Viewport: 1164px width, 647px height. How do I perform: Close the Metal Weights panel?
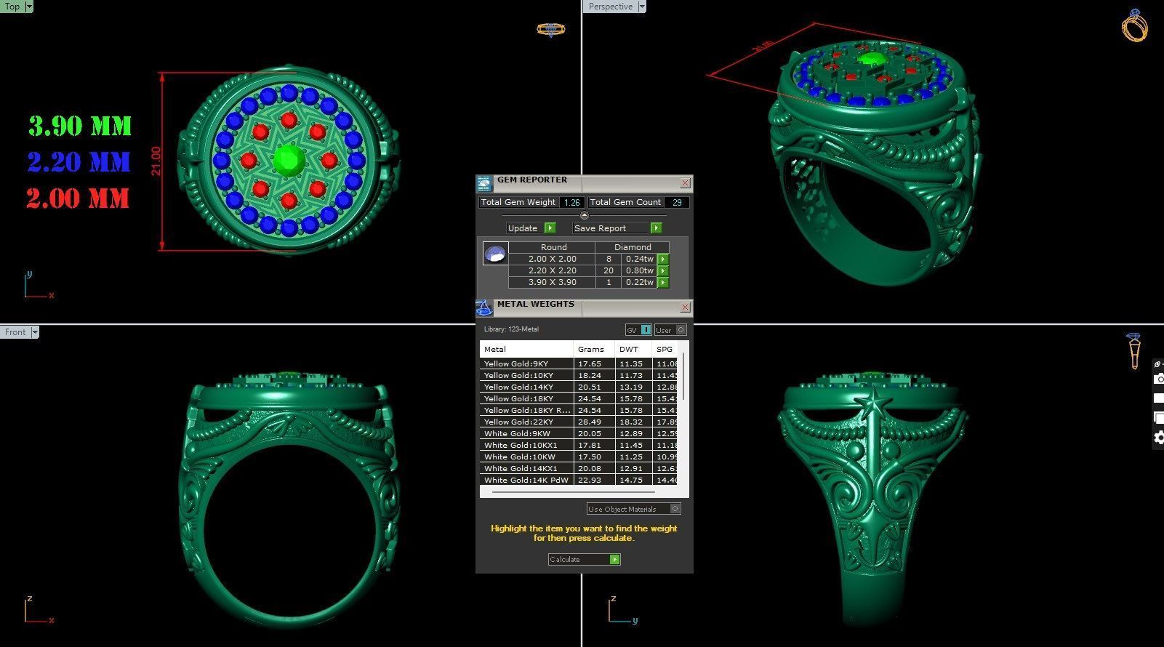(x=685, y=308)
